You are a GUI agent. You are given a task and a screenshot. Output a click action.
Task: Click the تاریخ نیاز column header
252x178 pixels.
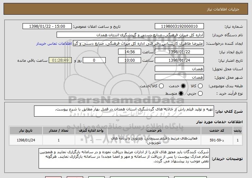coord(26,131)
